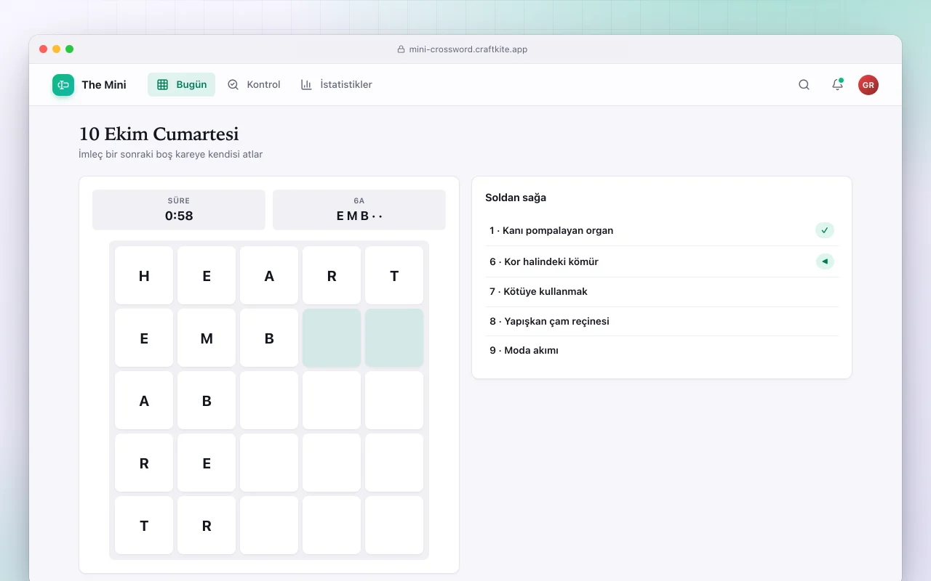Click The Mini brand name
This screenshot has width=931, height=581.
(104, 85)
